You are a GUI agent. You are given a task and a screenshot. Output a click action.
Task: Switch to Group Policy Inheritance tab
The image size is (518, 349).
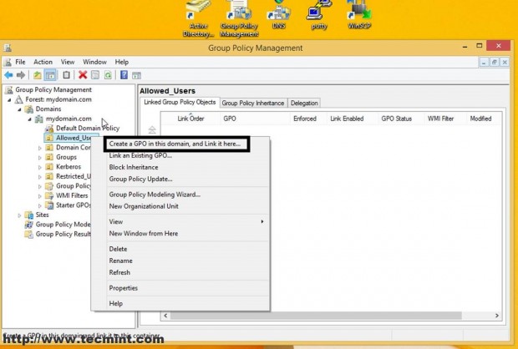tap(253, 103)
